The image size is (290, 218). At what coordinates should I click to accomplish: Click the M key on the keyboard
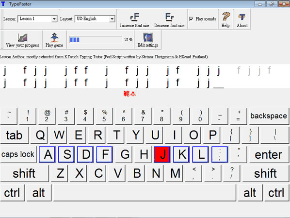tap(175, 173)
